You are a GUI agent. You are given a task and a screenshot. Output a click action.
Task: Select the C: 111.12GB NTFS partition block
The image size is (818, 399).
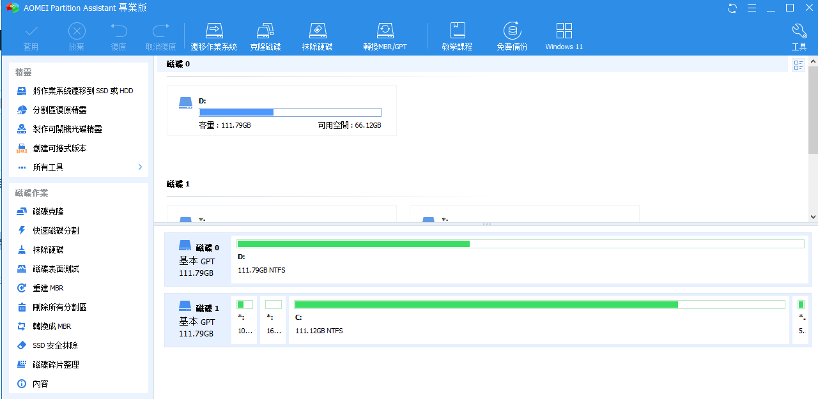click(x=539, y=320)
